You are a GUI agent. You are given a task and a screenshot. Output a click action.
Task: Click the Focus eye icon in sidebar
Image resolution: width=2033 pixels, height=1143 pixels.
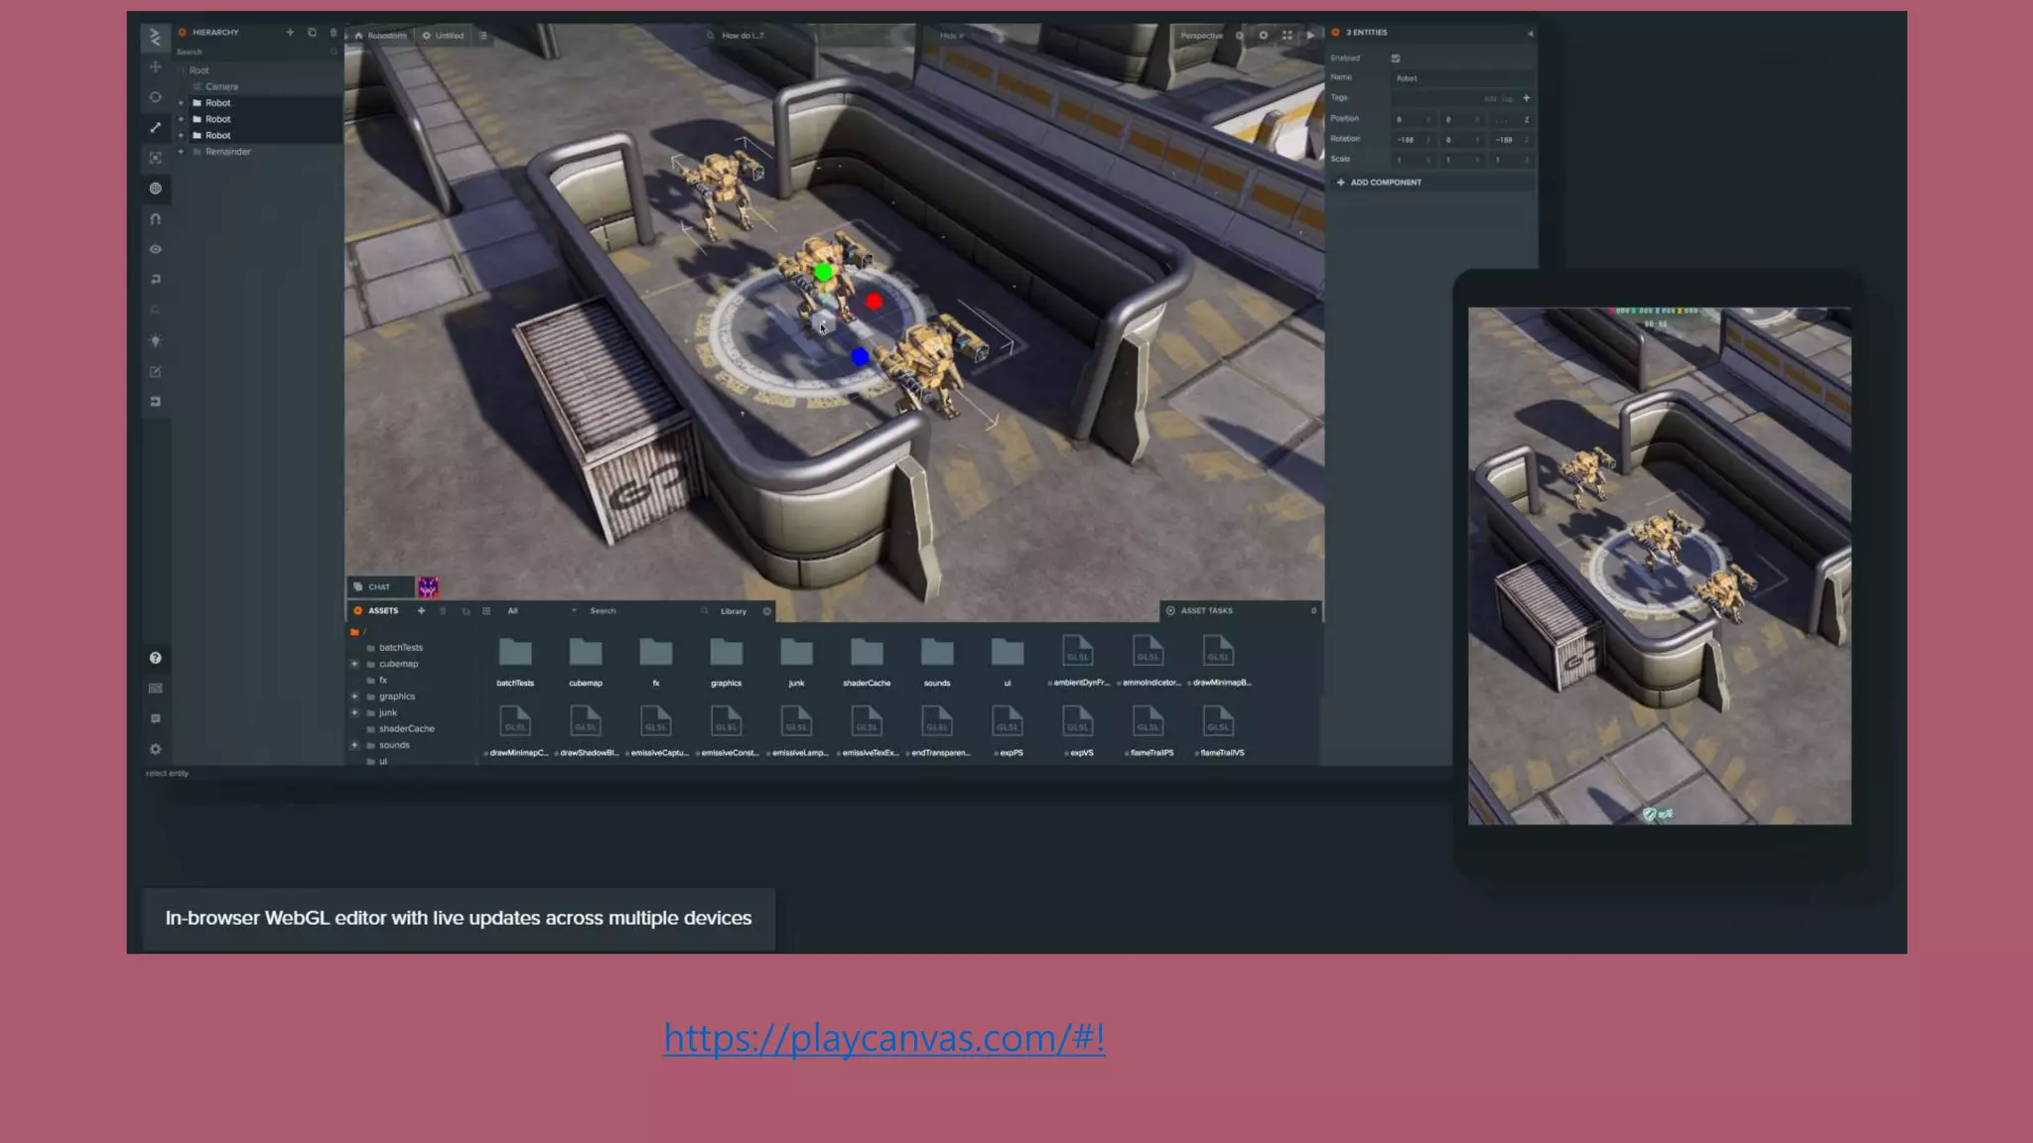pyautogui.click(x=155, y=249)
